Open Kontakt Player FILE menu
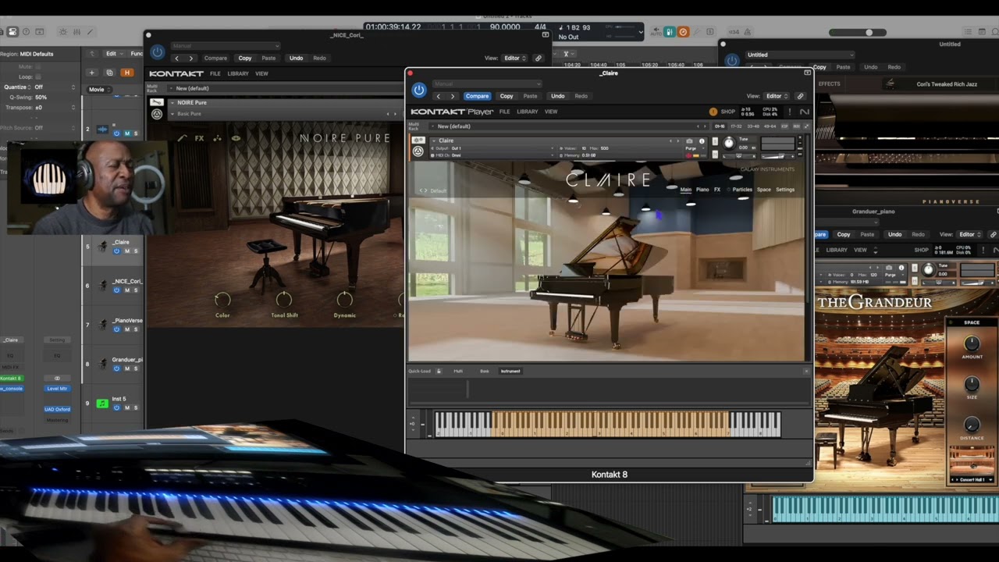The height and width of the screenshot is (562, 999). 505,112
